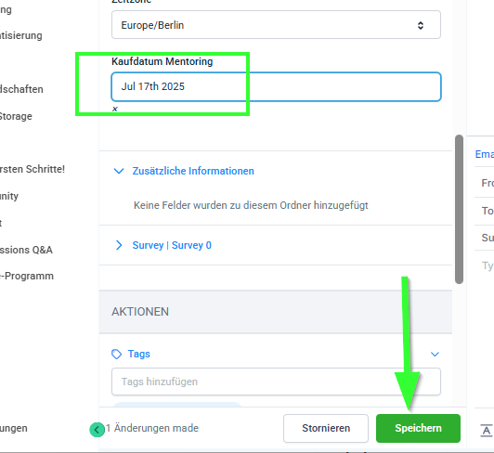494x453 pixels.
Task: Click the text formatting icon at bottom right
Action: coord(487,431)
